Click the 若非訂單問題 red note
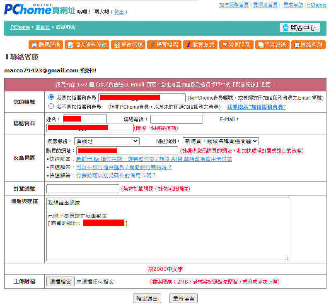336x308 pixels. 156,189
